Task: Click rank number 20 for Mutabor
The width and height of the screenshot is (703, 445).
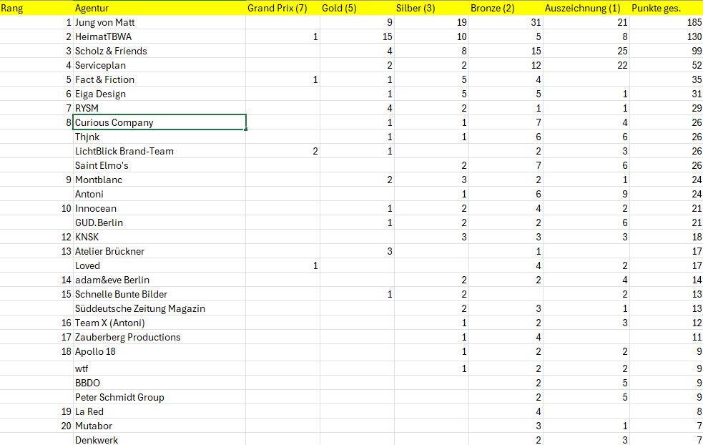Action: [36, 426]
